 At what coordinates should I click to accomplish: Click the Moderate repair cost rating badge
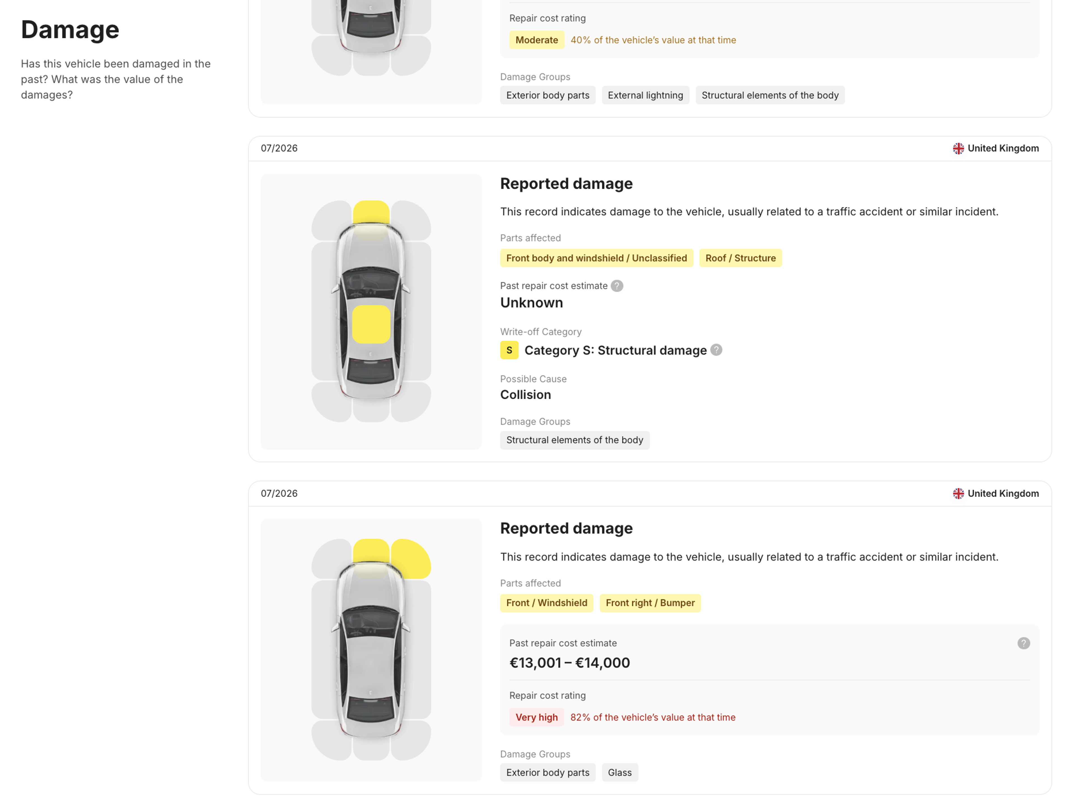coord(537,40)
